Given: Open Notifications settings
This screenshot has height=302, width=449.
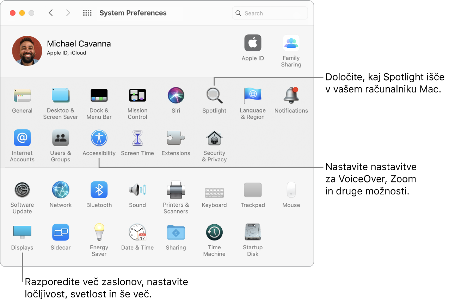Looking at the screenshot, I should (291, 95).
